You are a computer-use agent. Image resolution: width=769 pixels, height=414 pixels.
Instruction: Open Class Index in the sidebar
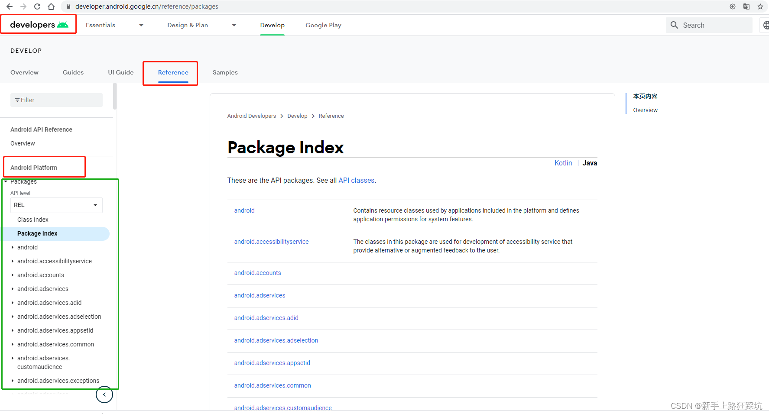click(33, 220)
